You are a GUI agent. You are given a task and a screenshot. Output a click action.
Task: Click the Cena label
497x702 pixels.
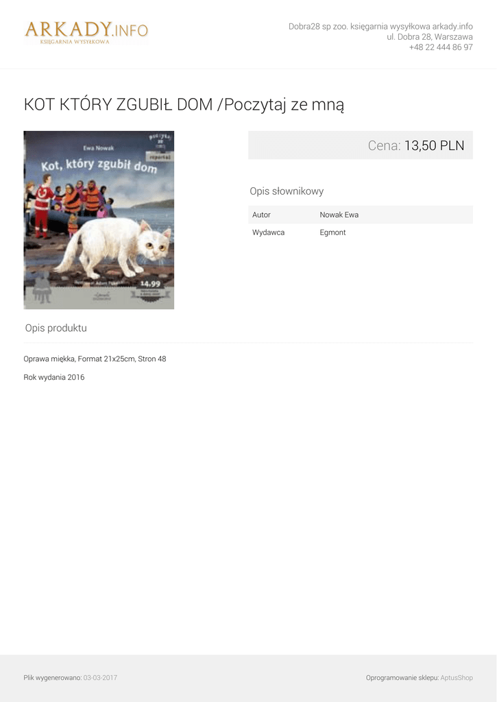coord(384,145)
